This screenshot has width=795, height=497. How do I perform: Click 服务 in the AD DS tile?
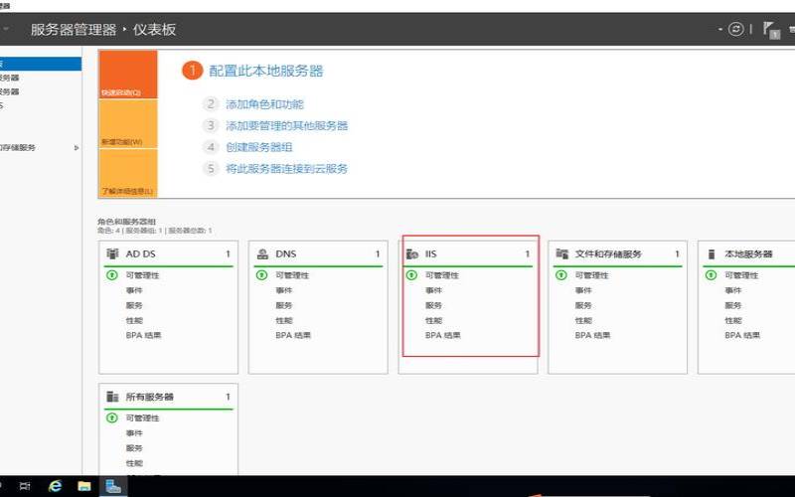(134, 305)
